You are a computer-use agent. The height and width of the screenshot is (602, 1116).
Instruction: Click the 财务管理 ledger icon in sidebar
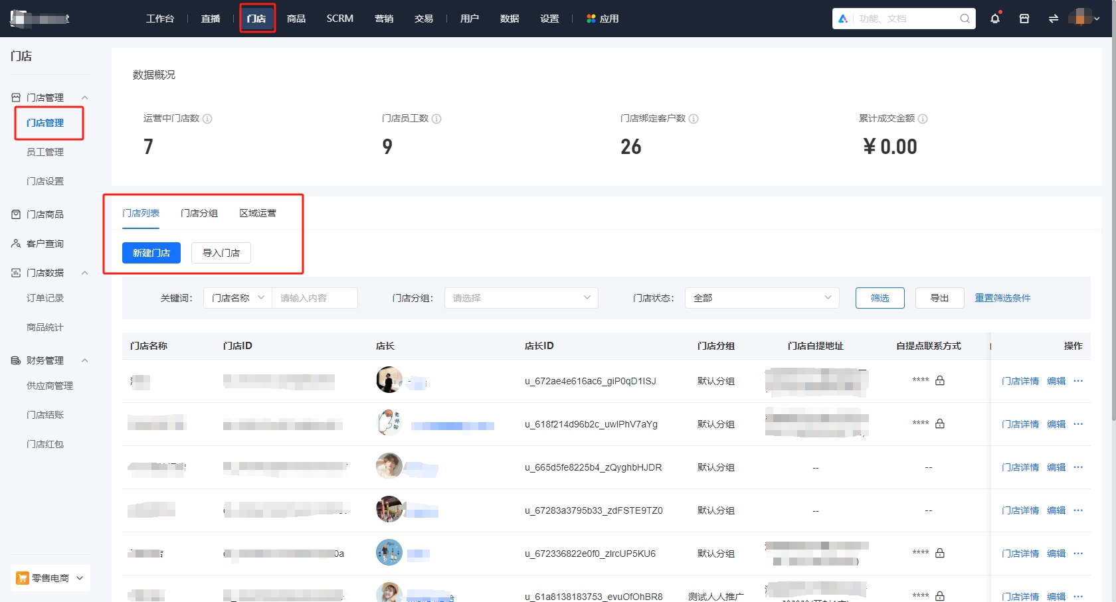(x=15, y=360)
